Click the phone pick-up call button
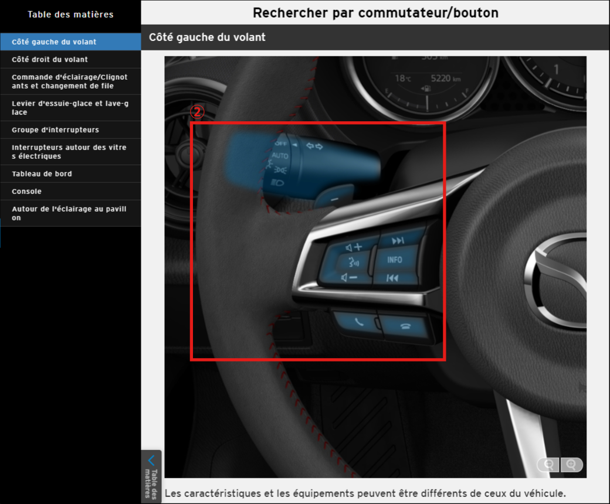Viewport: 610px width, 504px height. click(x=356, y=321)
